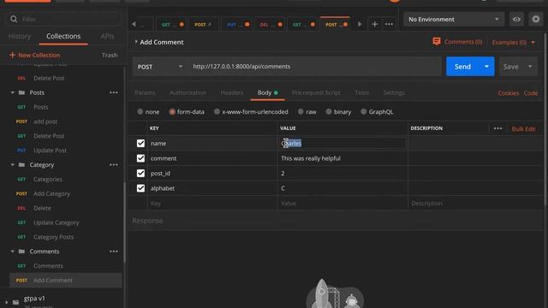Uncheck the comment row checkbox
The height and width of the screenshot is (308, 548).
point(140,158)
